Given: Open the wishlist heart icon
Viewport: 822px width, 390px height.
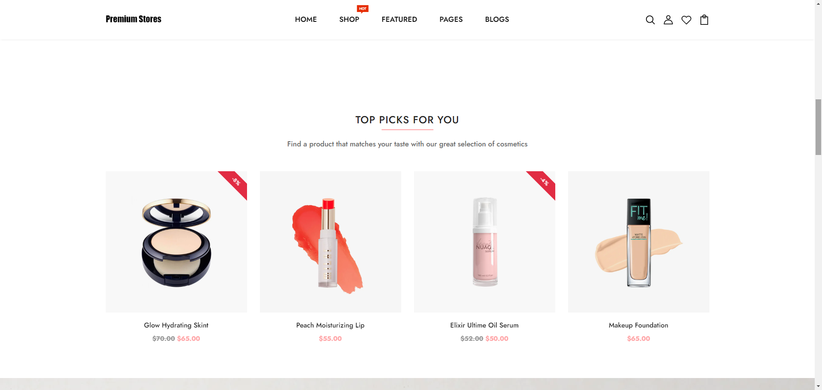Looking at the screenshot, I should point(686,20).
